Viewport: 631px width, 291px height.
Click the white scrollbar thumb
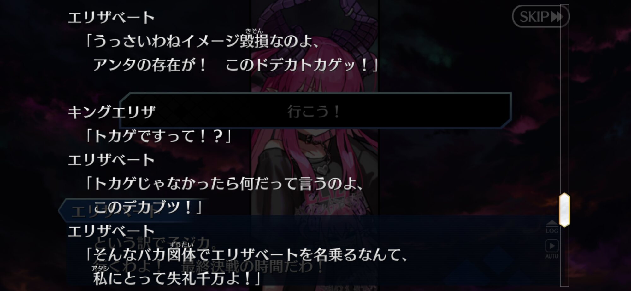pyautogui.click(x=564, y=210)
